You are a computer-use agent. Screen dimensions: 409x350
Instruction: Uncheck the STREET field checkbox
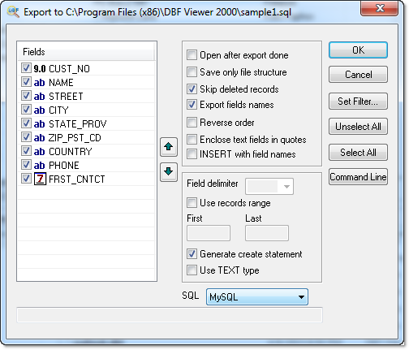pos(26,96)
